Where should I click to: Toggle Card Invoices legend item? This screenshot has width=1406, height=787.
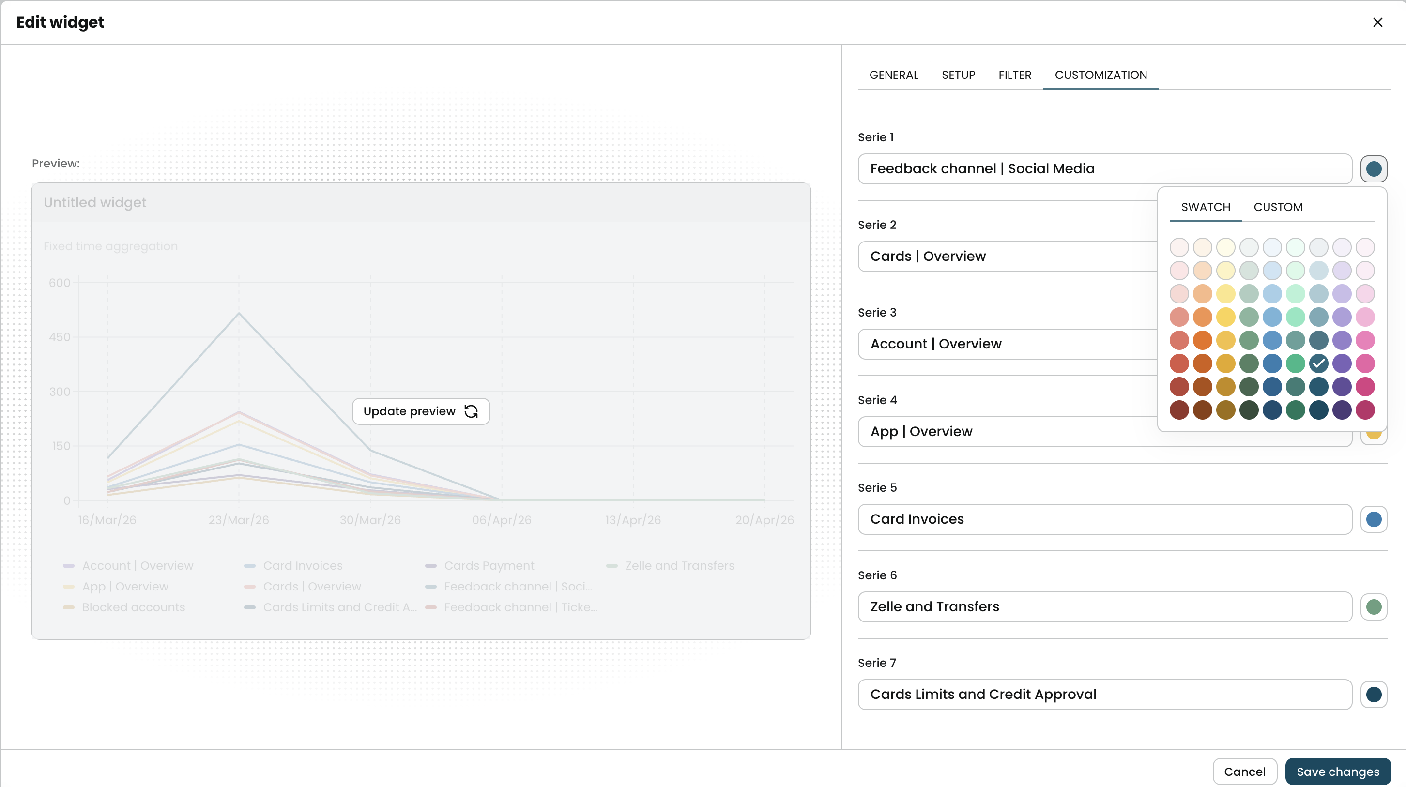click(294, 565)
